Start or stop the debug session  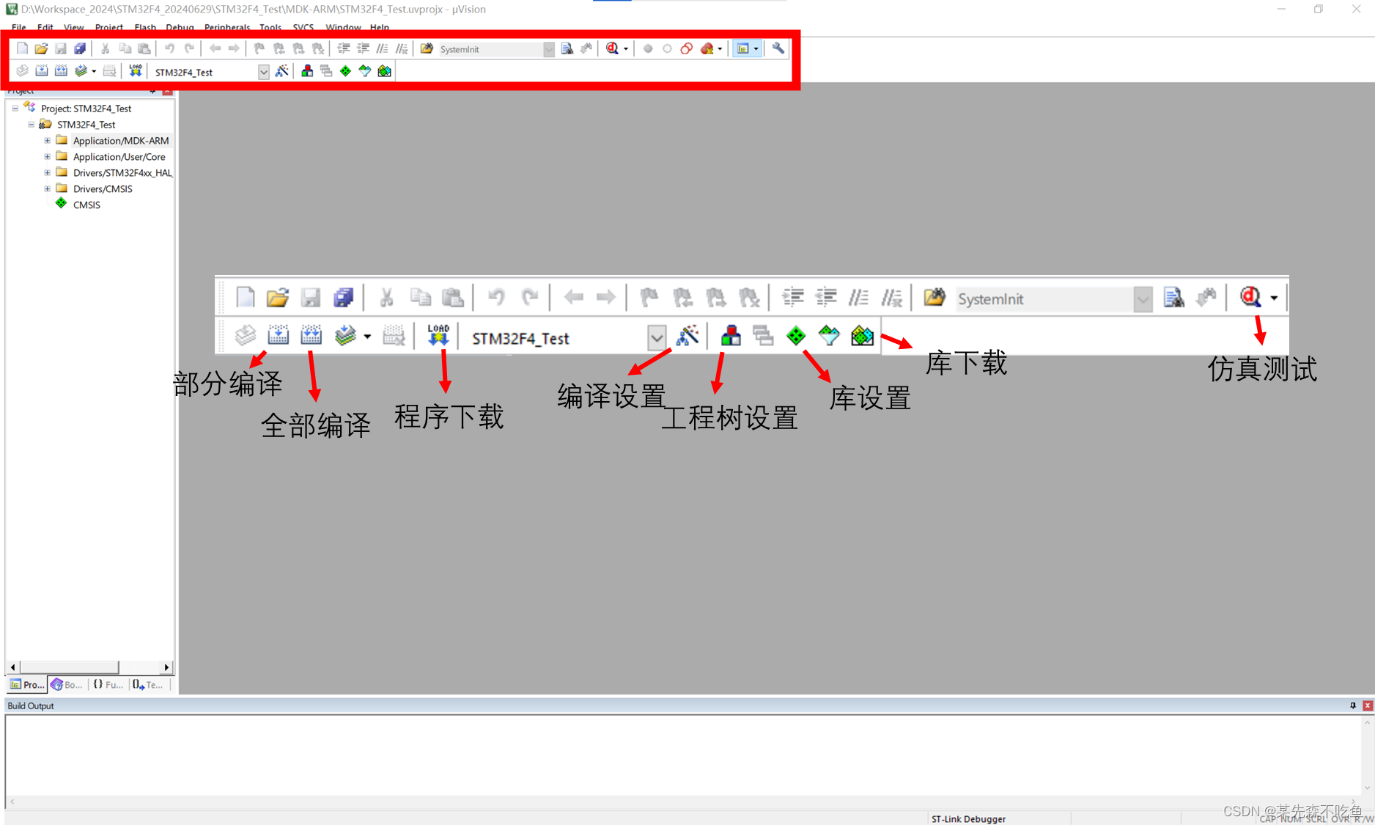coord(612,48)
